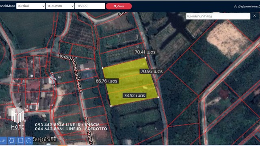260x146 pixels.
Task: Click the login lock icon
Action: coord(235,6)
